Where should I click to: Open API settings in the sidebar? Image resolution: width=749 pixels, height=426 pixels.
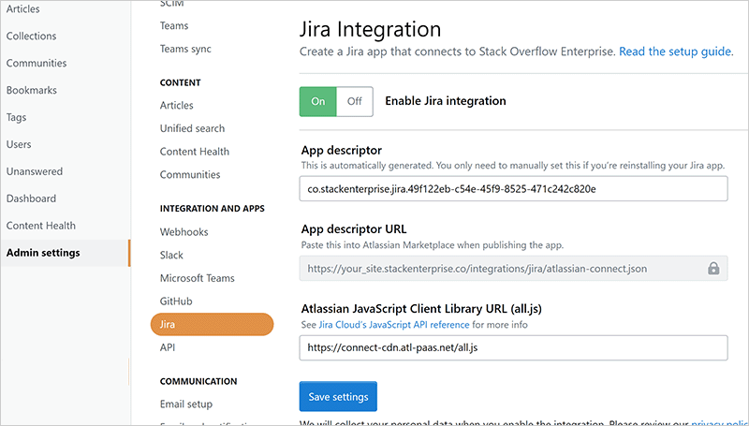click(x=169, y=347)
